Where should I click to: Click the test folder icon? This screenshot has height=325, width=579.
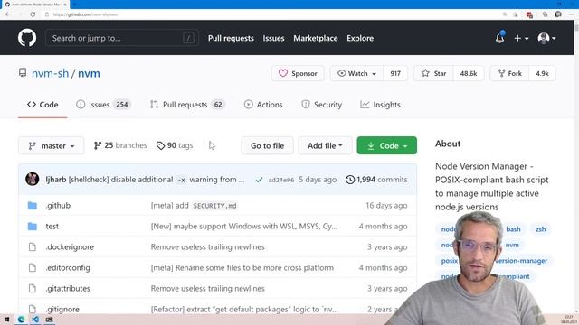[x=33, y=227]
